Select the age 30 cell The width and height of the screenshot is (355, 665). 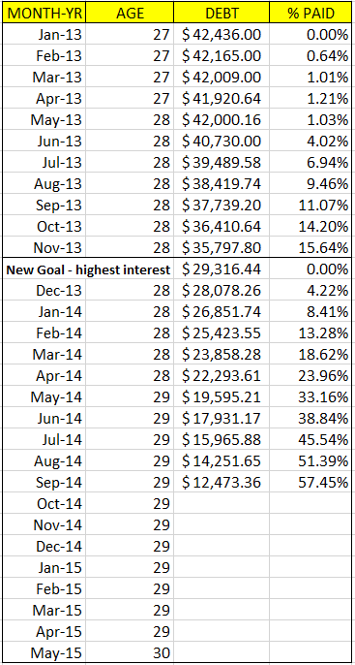130,652
